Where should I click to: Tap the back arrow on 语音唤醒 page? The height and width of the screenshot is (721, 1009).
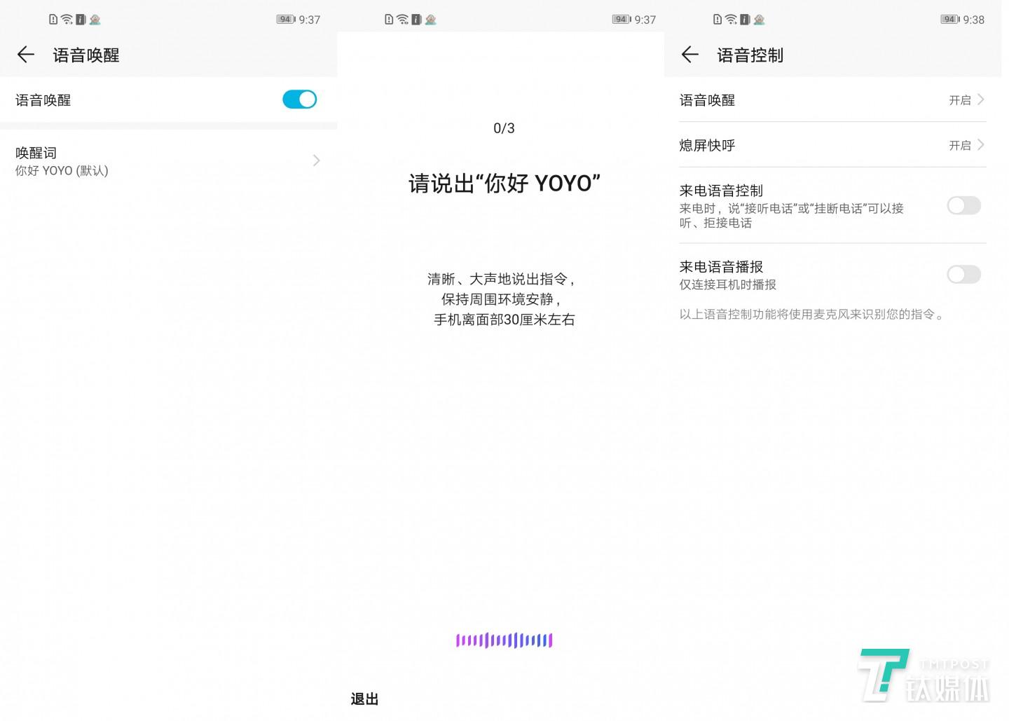tap(25, 55)
